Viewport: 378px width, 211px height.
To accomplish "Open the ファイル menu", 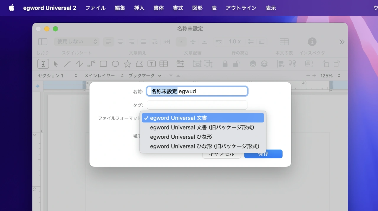I will click(x=95, y=8).
